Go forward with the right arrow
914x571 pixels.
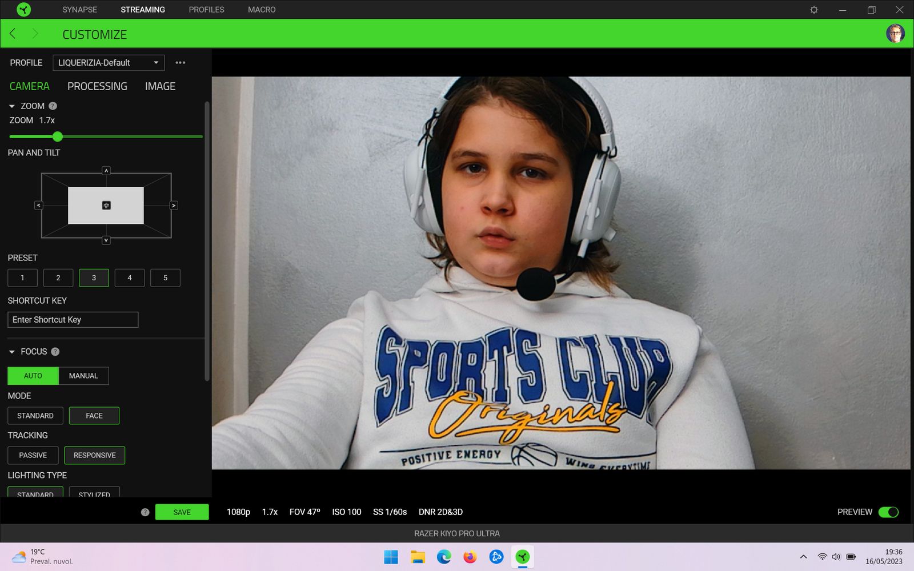pos(35,34)
